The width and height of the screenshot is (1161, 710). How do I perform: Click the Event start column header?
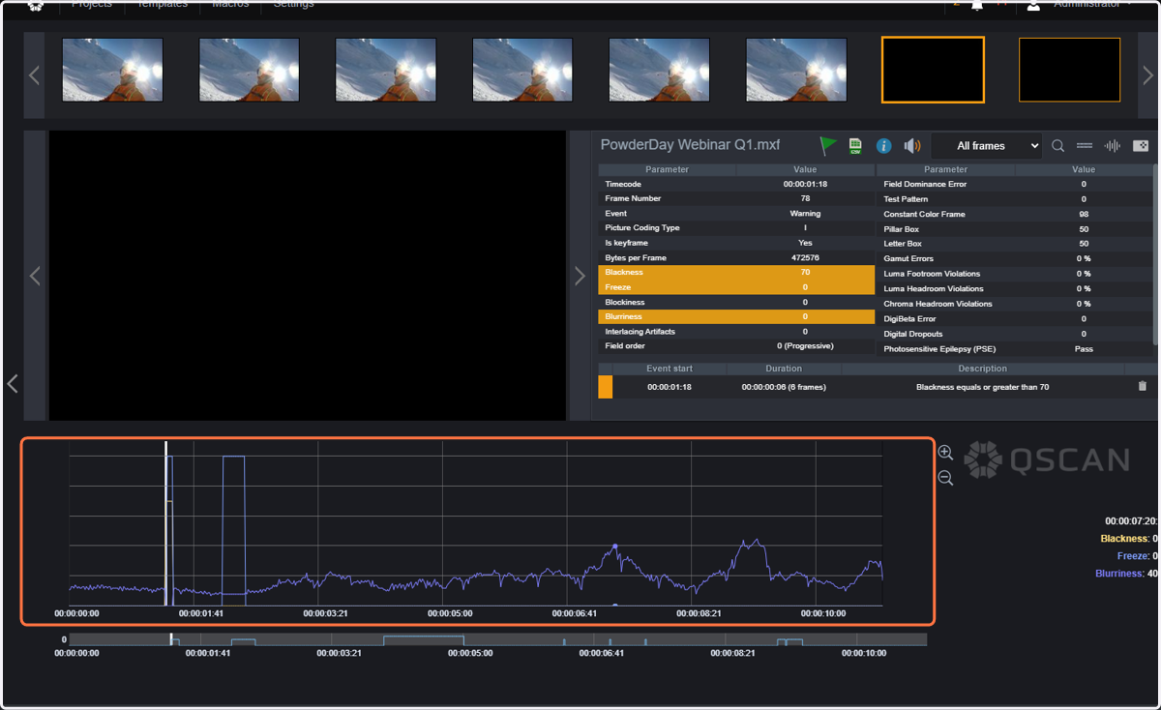[x=670, y=369]
